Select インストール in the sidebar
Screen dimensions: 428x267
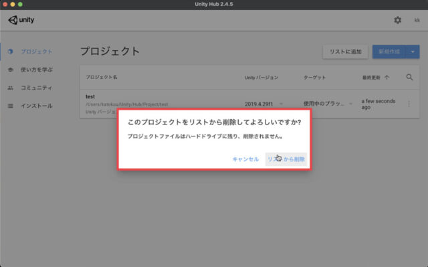[36, 106]
